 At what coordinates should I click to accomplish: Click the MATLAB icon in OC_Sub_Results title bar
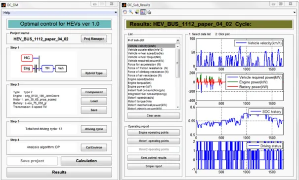(x=124, y=5)
